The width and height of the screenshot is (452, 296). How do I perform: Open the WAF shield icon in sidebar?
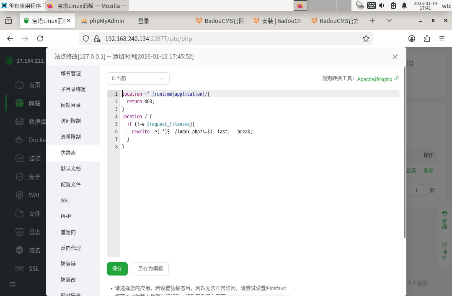(x=20, y=195)
